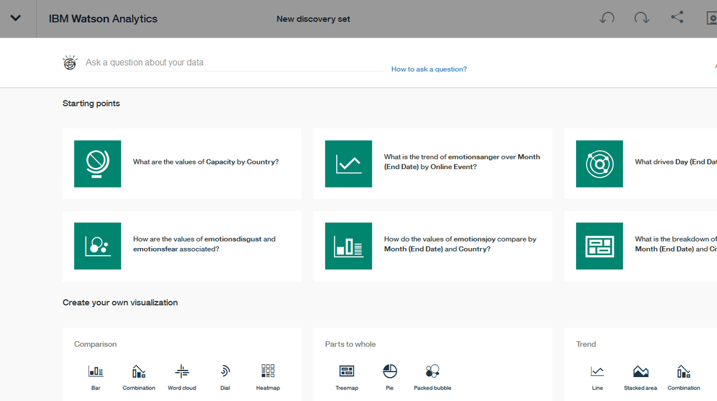This screenshot has width=717, height=401.
Task: Click the globe map icon for Capacity by Country
Action: click(x=97, y=164)
